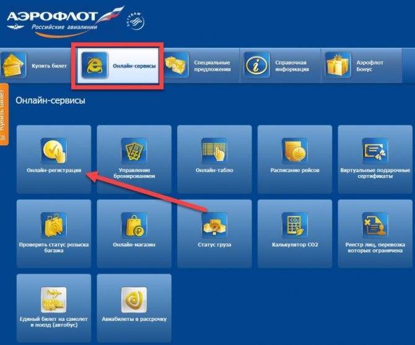Viewport: 415px width, 345px height.
Task: Click the orange Купить билет side tab
Action: (x=4, y=114)
